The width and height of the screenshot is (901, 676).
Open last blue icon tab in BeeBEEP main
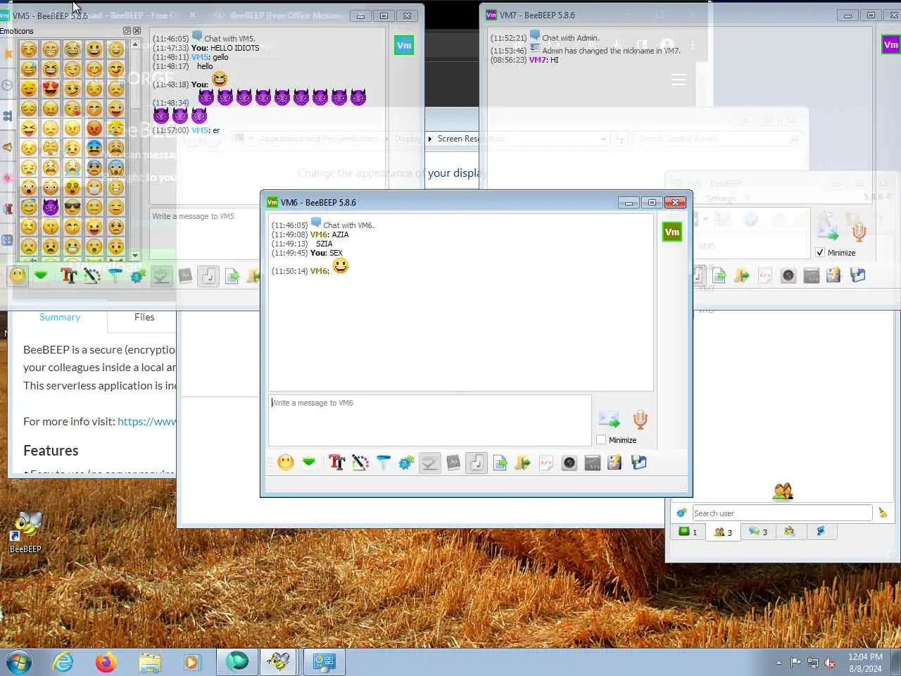pos(821,532)
